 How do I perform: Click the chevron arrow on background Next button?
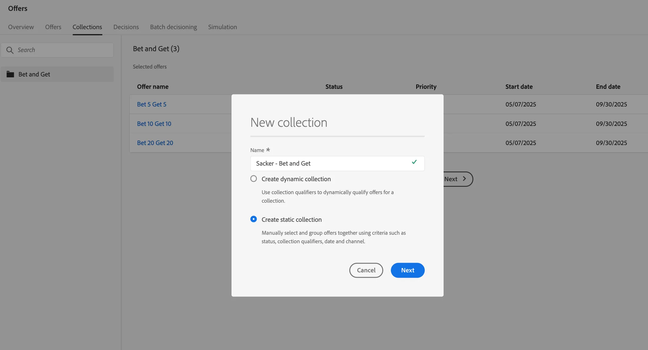coord(464,179)
